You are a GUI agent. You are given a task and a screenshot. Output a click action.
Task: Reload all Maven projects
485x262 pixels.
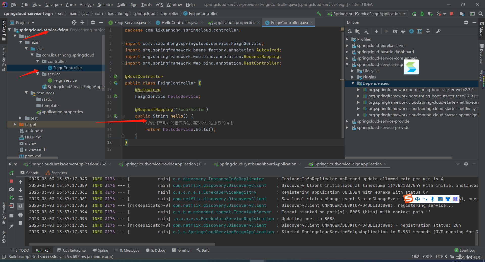(x=350, y=31)
